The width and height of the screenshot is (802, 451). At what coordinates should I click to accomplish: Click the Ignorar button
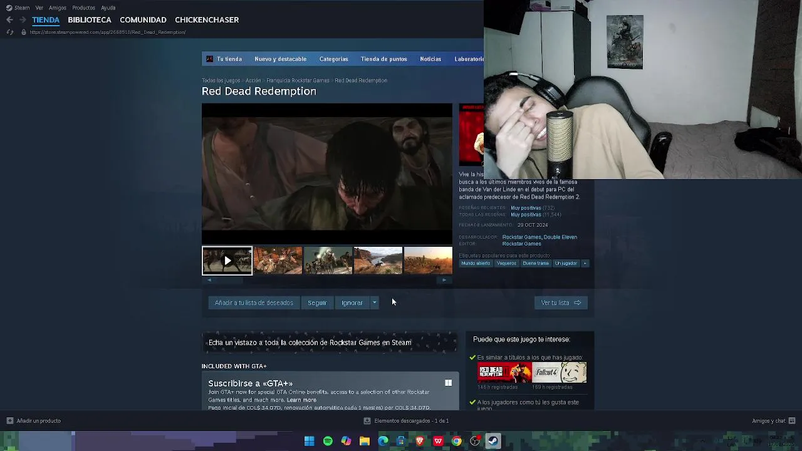(352, 303)
